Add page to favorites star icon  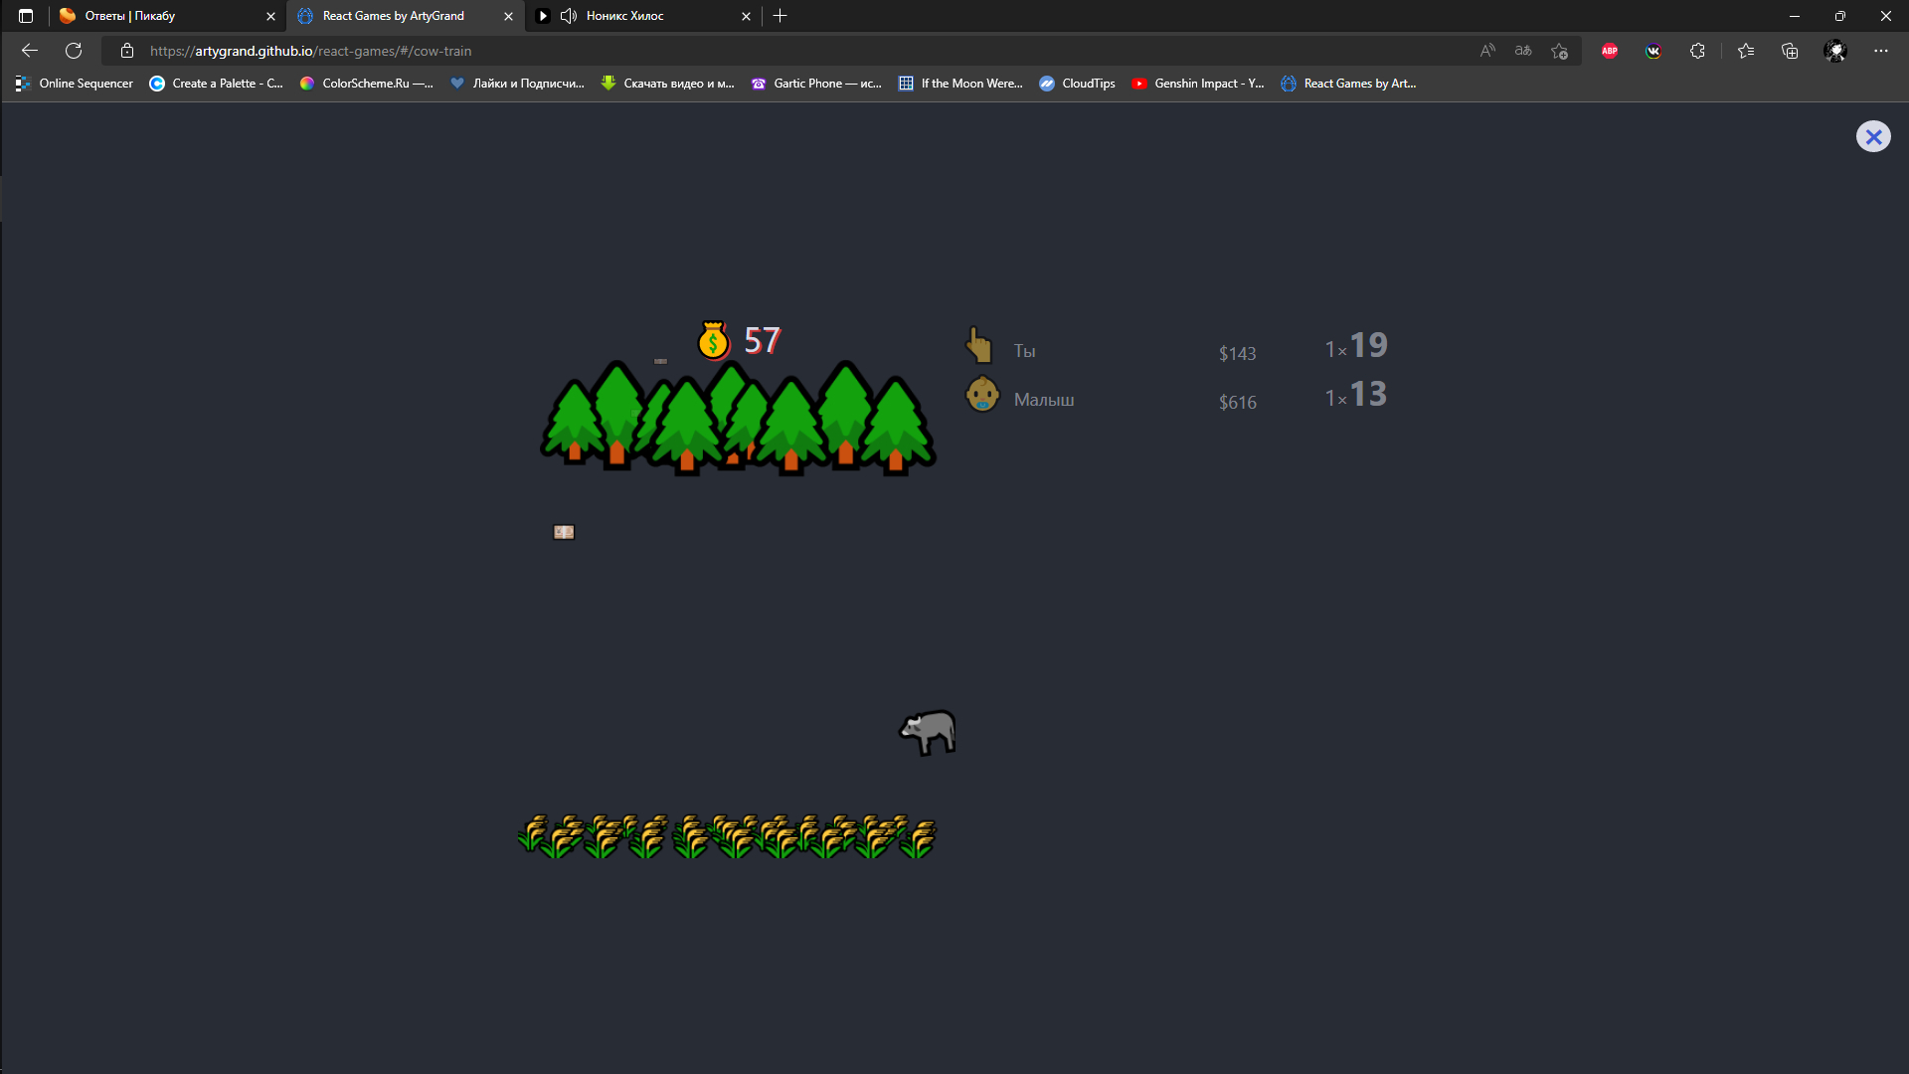[1559, 51]
